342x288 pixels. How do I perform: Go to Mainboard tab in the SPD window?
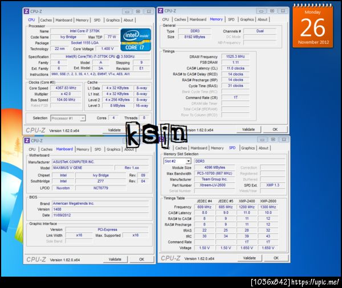[x=199, y=148]
